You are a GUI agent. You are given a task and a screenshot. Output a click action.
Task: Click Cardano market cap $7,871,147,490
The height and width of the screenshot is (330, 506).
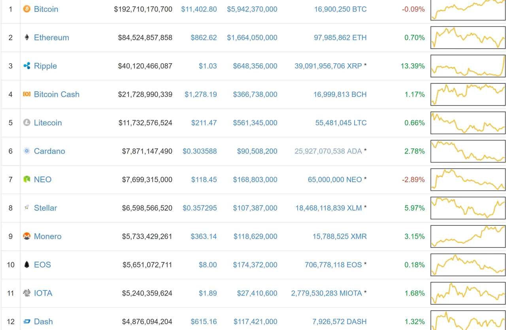click(x=147, y=151)
